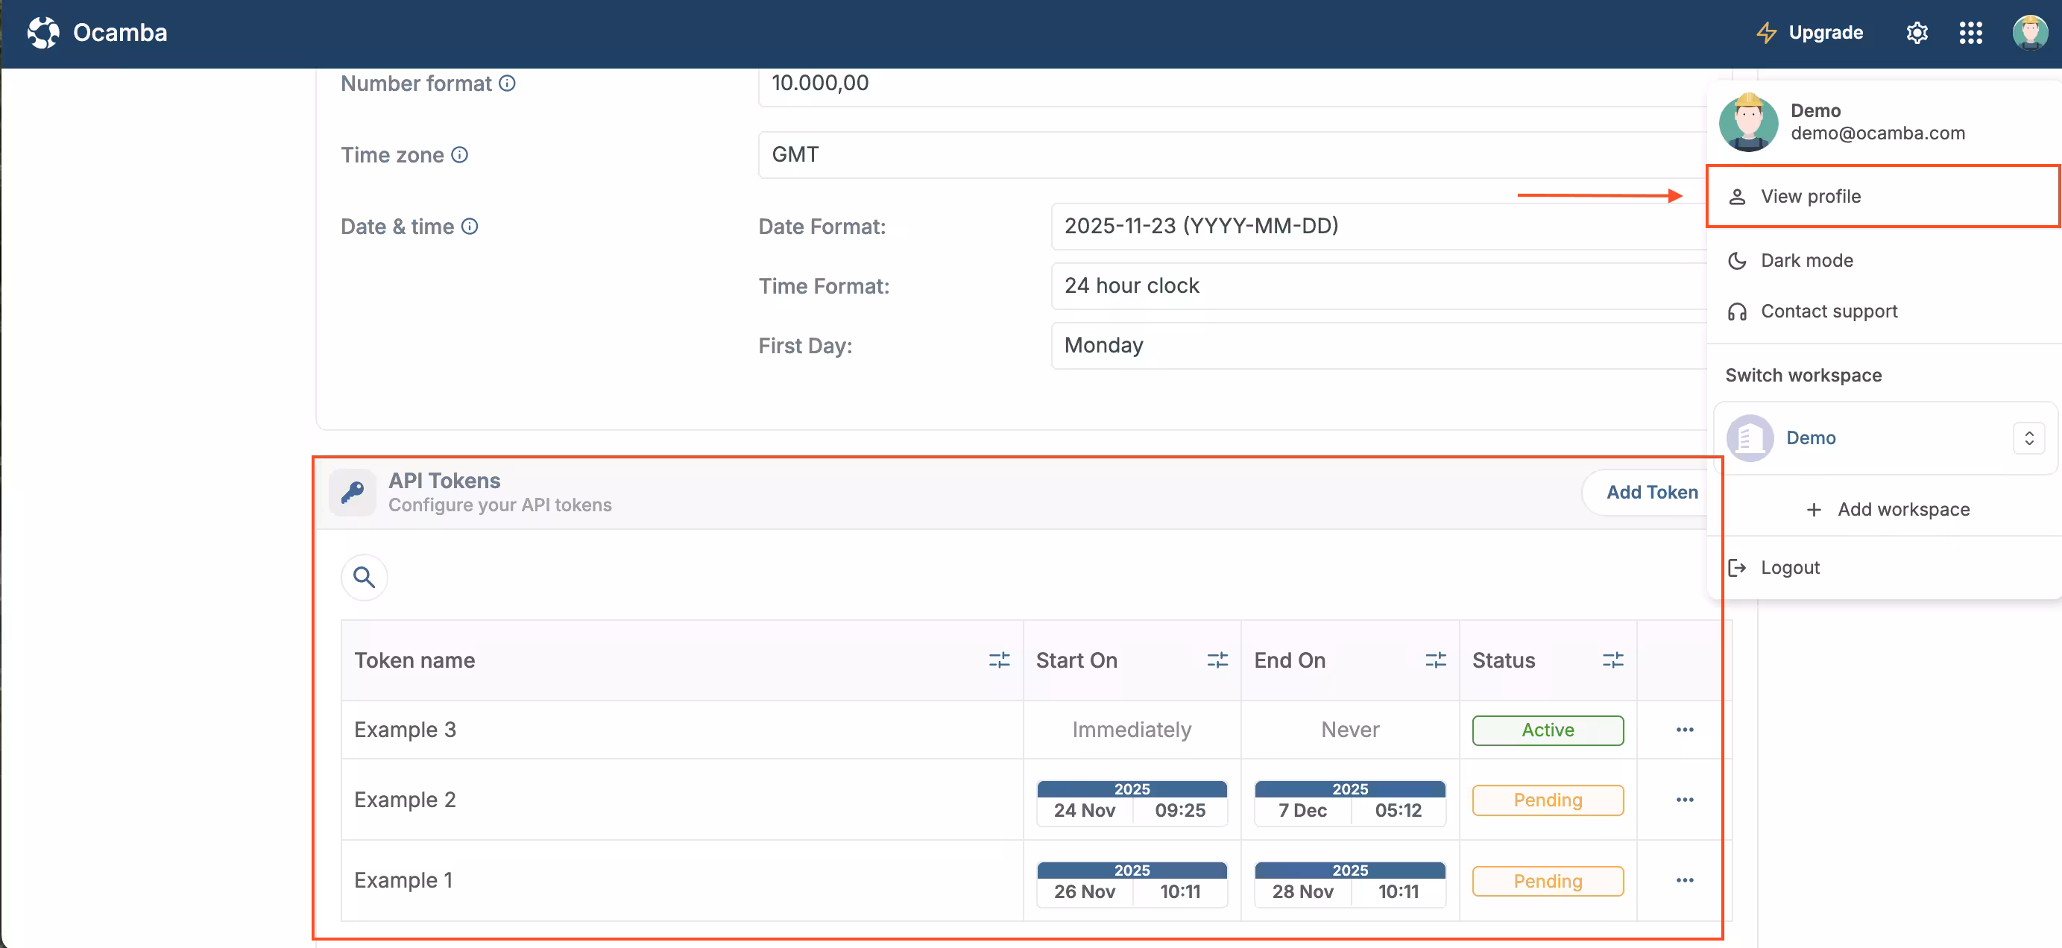Image resolution: width=2062 pixels, height=948 pixels.
Task: Click Logout in the profile menu
Action: 1789,568
